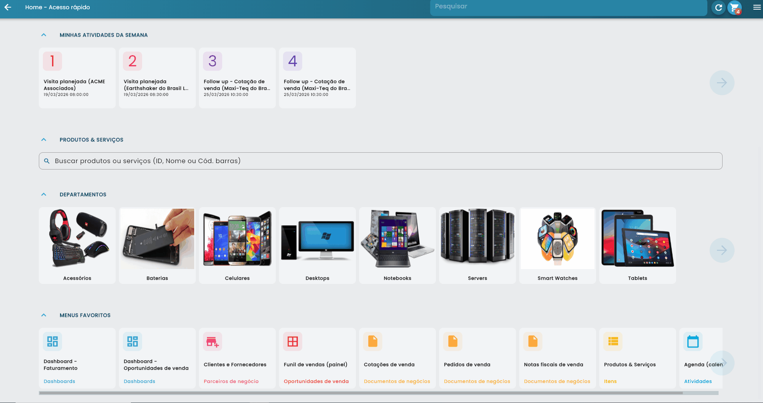
Task: Click the number 3 activity badge
Action: point(213,61)
